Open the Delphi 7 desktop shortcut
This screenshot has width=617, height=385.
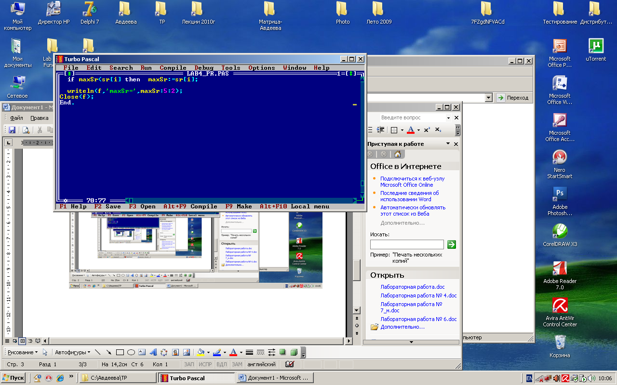[90, 13]
